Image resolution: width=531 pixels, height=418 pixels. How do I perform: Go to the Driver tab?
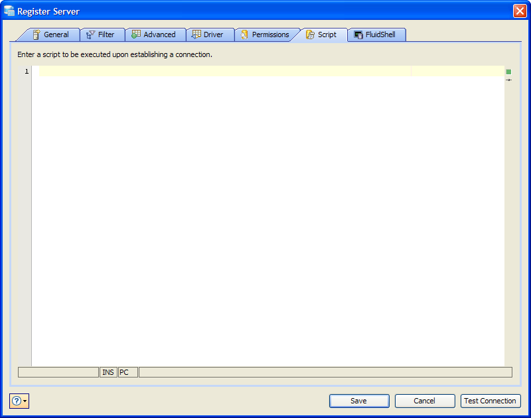coord(210,35)
